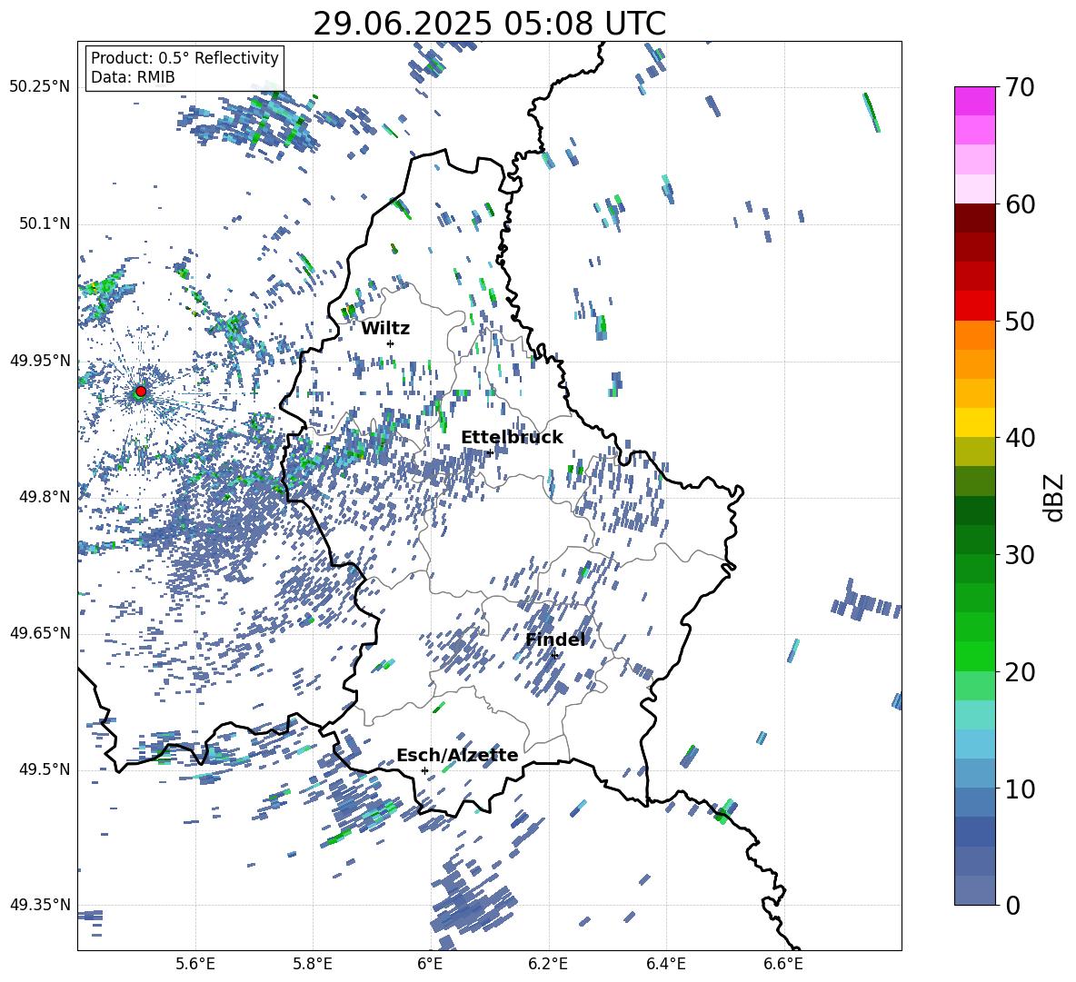Click the Ettelbruck cross marker

(490, 452)
